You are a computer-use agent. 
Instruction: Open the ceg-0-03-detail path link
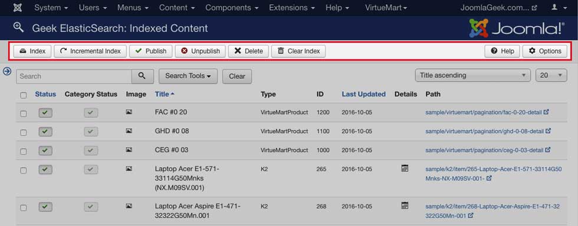pos(484,150)
